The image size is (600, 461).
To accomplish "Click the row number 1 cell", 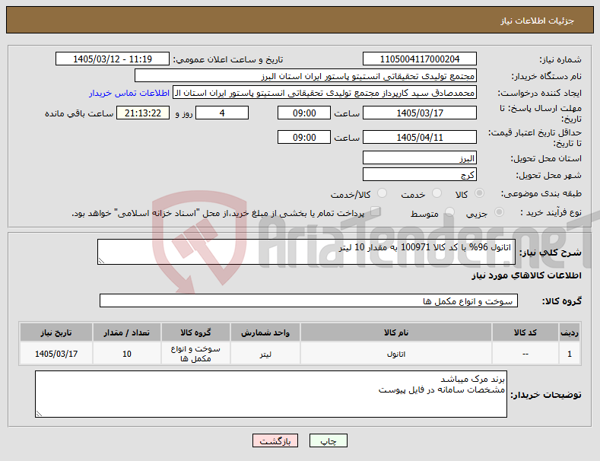I will point(570,354).
